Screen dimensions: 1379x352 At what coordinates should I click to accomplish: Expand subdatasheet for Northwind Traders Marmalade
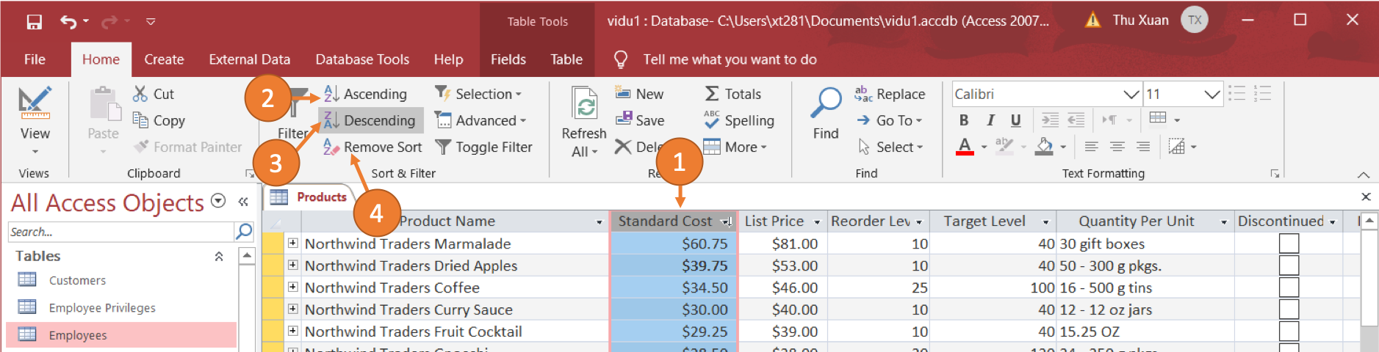coord(293,243)
